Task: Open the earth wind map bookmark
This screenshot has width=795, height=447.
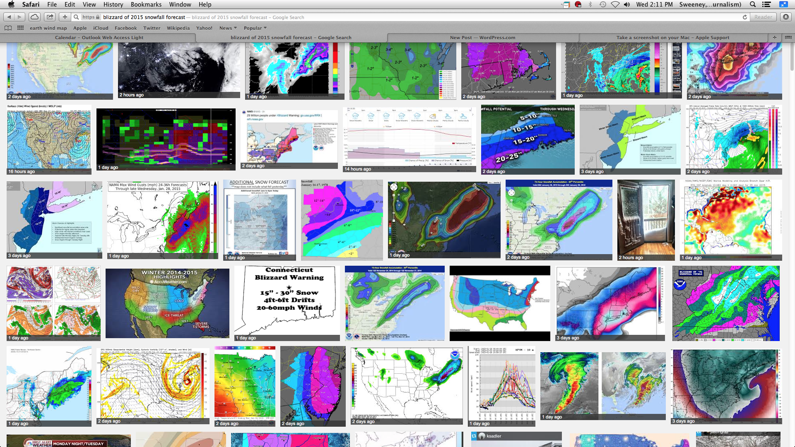Action: [x=48, y=28]
